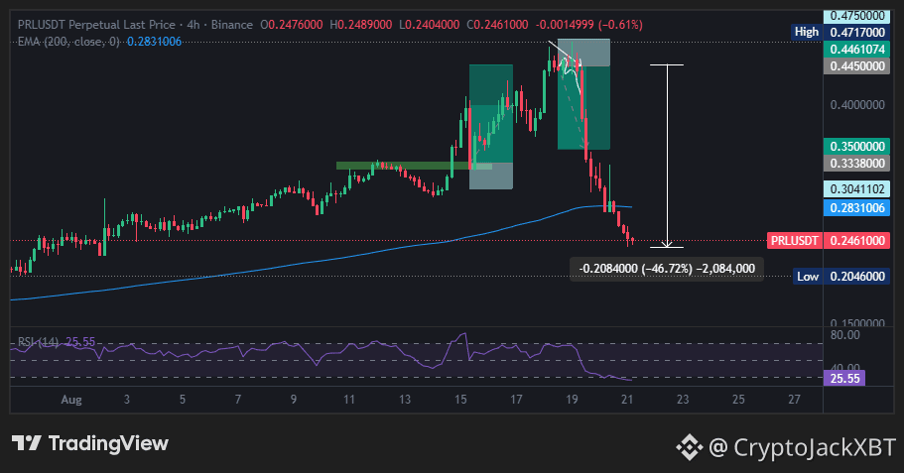The image size is (904, 473).
Task: Click the 0.4750000 price axis label
Action: point(856,16)
